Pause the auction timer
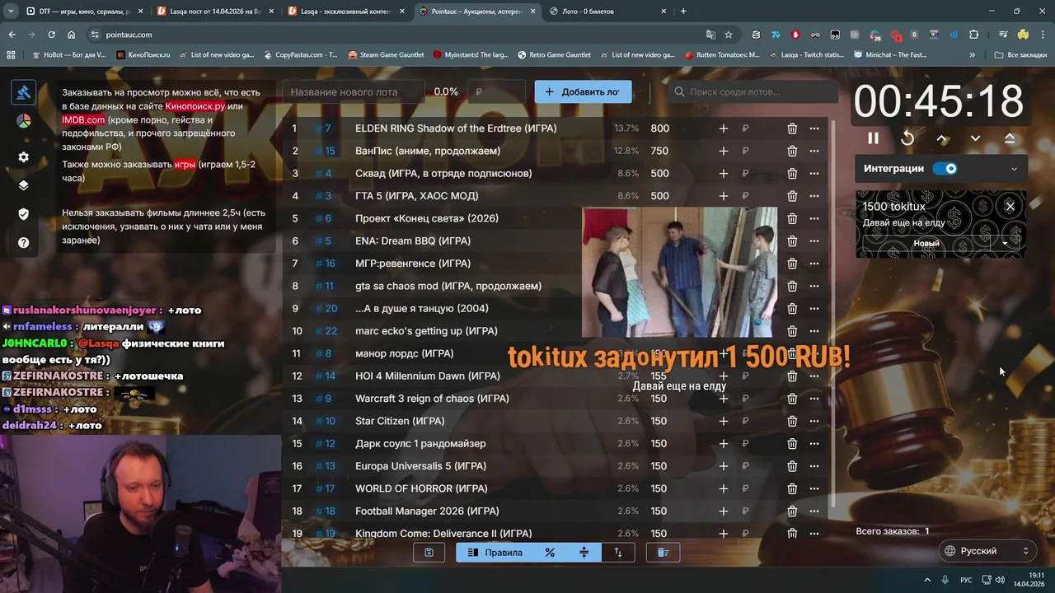The image size is (1055, 593). [873, 138]
